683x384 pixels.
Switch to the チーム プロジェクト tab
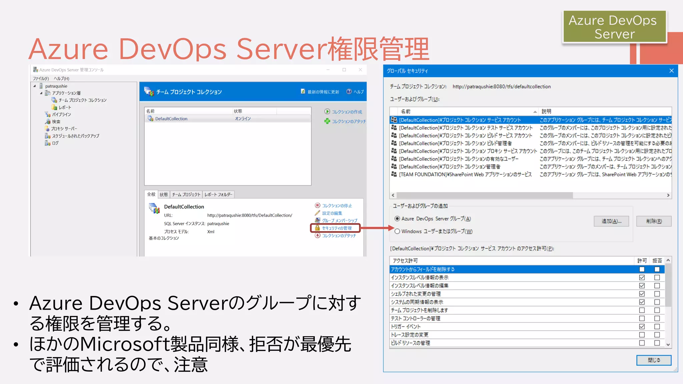pos(186,194)
